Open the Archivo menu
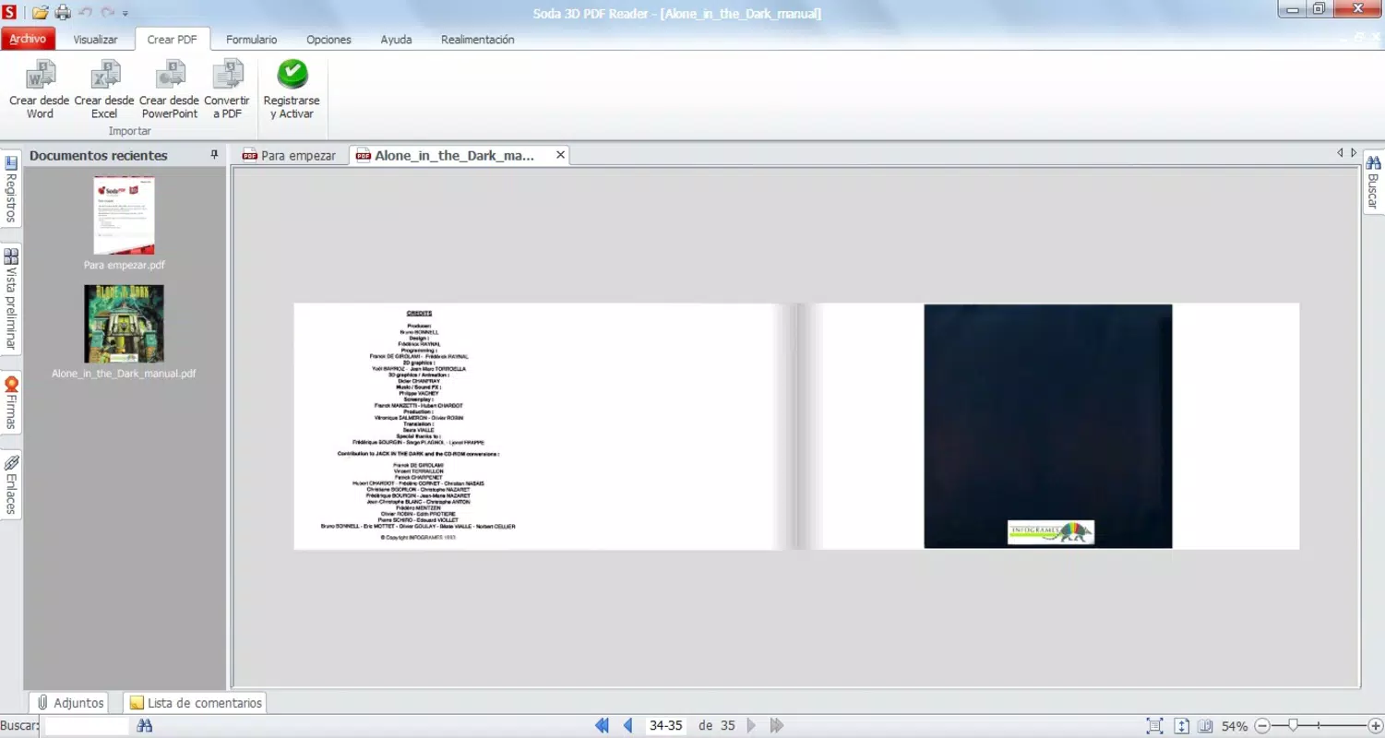This screenshot has height=738, width=1385. (x=28, y=39)
